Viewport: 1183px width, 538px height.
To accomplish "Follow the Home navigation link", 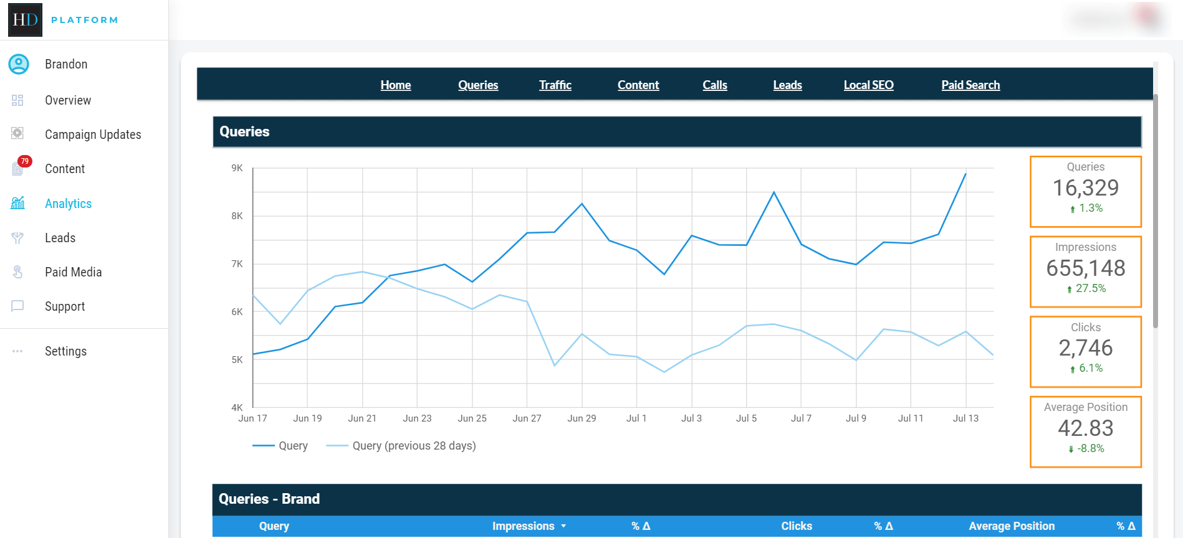I will pos(396,85).
